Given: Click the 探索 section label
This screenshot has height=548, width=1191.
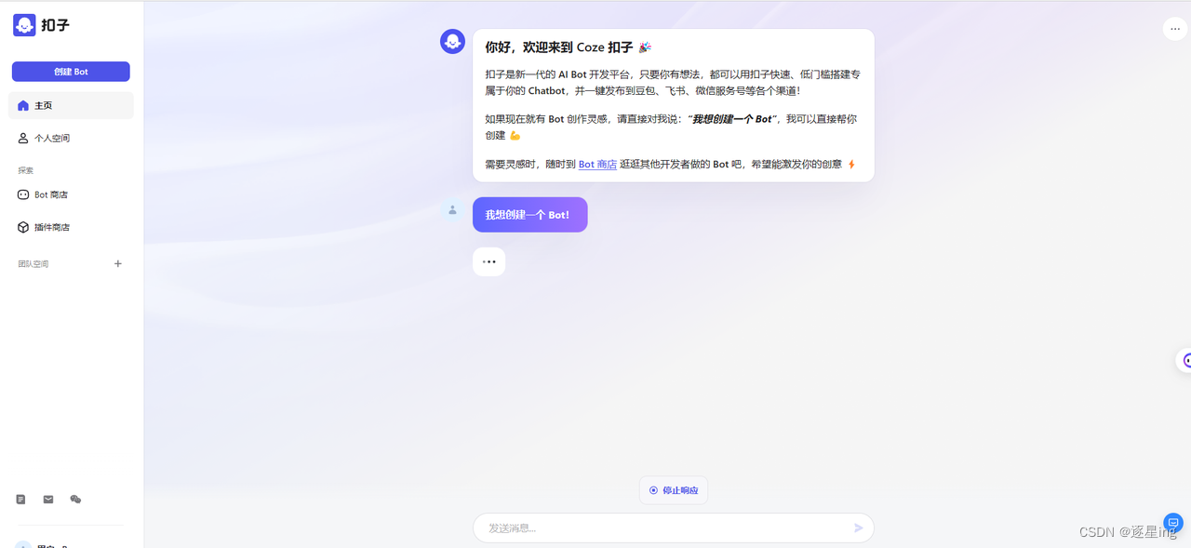Looking at the screenshot, I should point(26,170).
